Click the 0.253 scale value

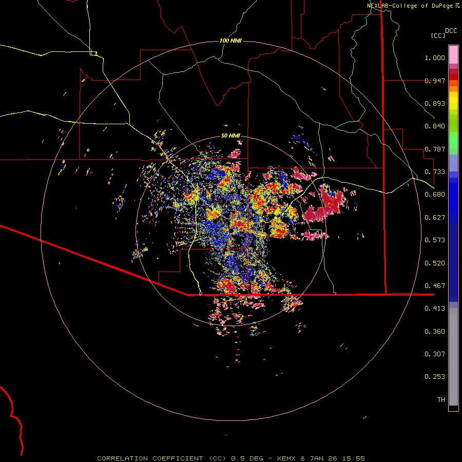435,377
